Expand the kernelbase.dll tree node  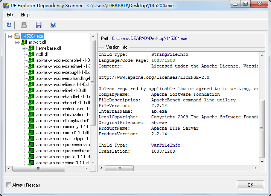(24, 48)
